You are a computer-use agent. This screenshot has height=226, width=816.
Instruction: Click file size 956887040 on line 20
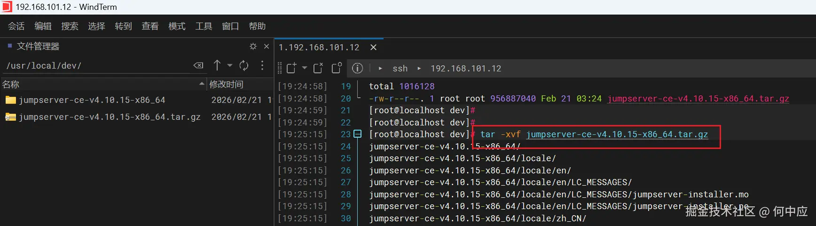click(x=513, y=99)
